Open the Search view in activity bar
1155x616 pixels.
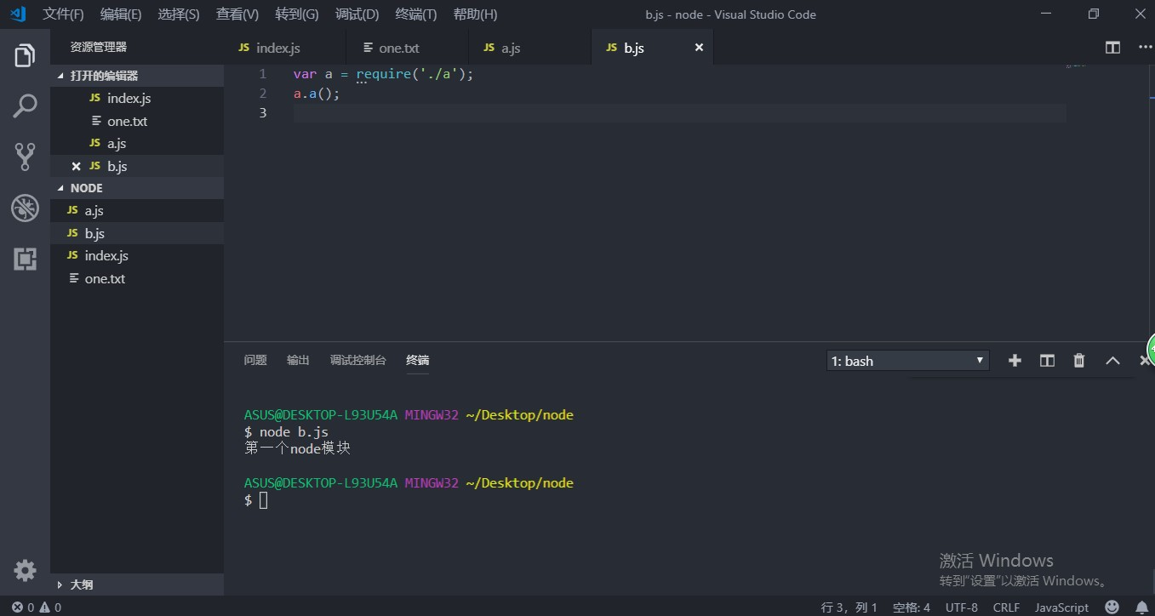coord(25,106)
